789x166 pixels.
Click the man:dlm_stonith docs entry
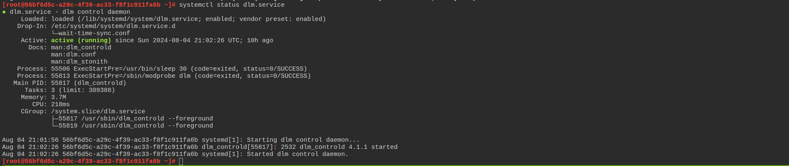80,62
